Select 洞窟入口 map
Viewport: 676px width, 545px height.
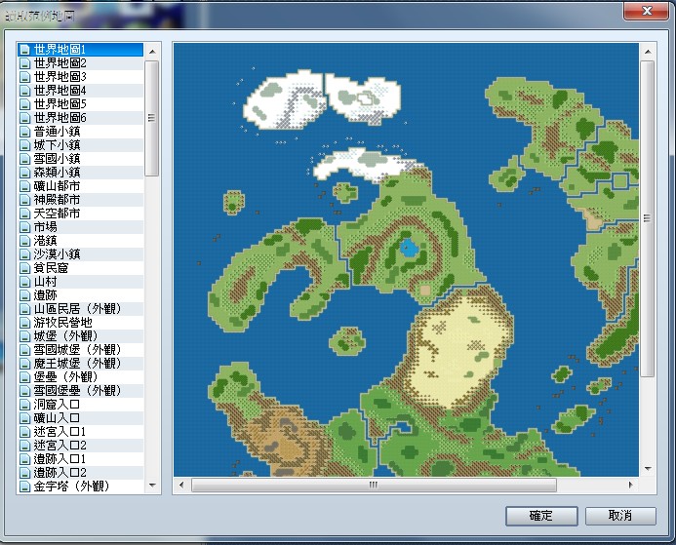point(81,404)
